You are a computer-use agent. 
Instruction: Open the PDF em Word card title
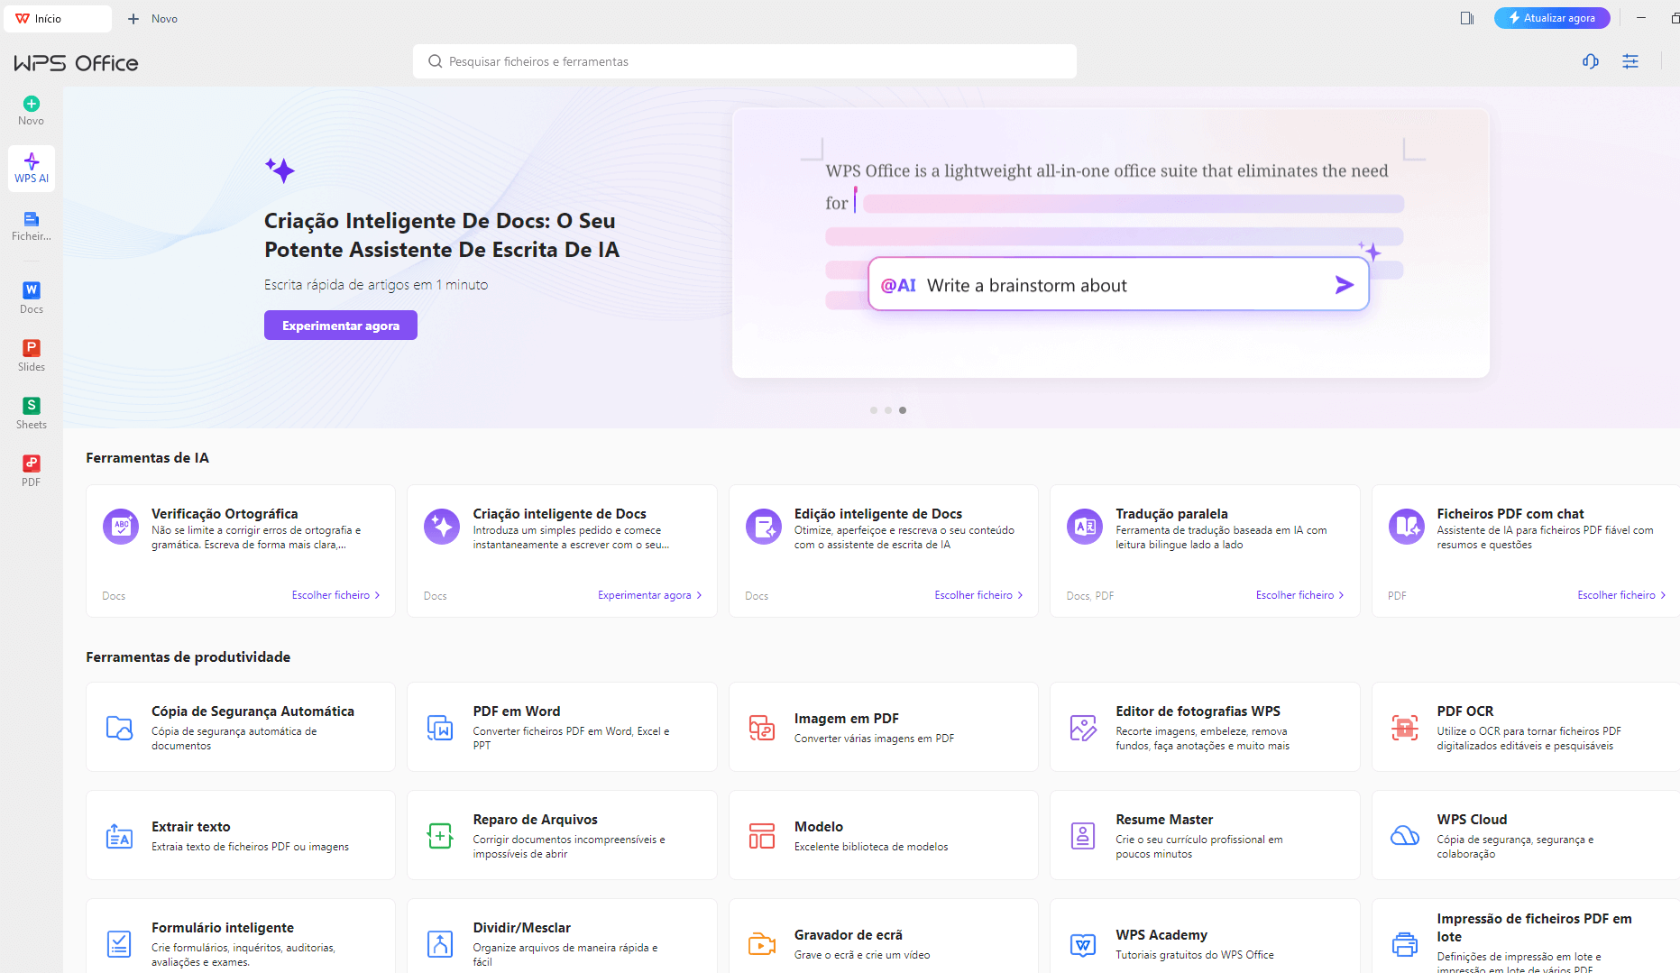(517, 711)
